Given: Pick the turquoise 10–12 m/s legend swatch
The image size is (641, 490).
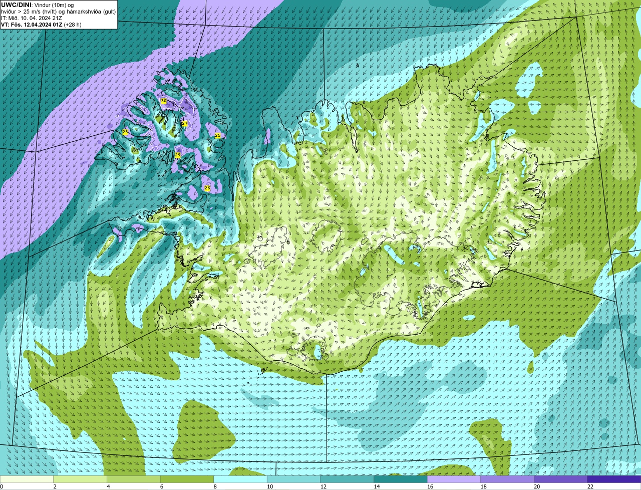Looking at the screenshot, I should tap(293, 479).
